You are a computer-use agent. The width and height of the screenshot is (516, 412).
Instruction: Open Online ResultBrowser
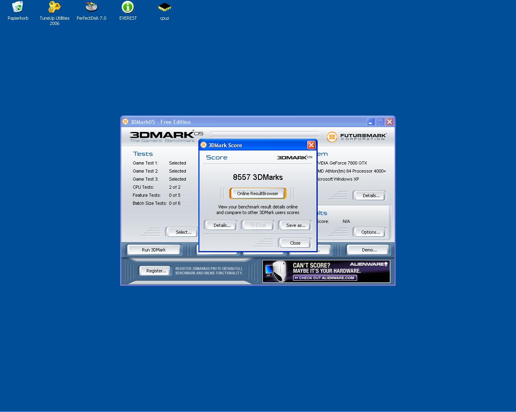(x=258, y=194)
